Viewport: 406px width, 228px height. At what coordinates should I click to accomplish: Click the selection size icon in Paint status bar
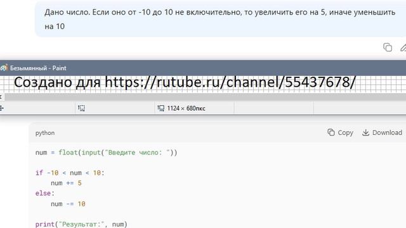(x=82, y=108)
